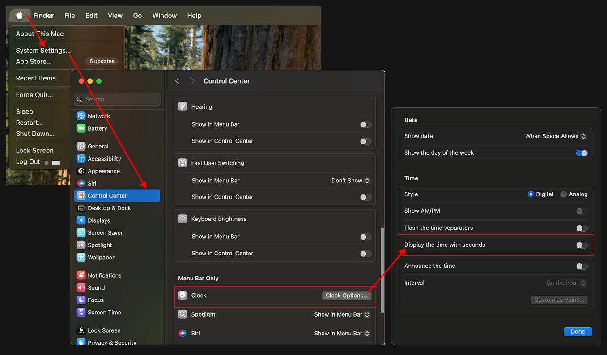Enable Flash the time separators
Image resolution: width=607 pixels, height=355 pixels.
point(581,228)
